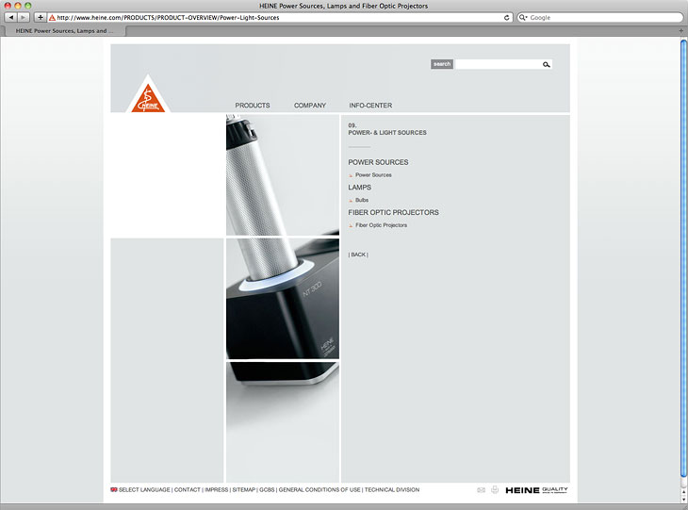The width and height of the screenshot is (688, 510).
Task: Click the Google search magnifier dropdown
Action: pyautogui.click(x=522, y=18)
